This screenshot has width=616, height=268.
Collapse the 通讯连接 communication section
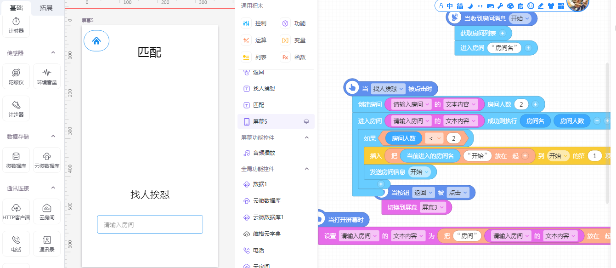coord(53,188)
